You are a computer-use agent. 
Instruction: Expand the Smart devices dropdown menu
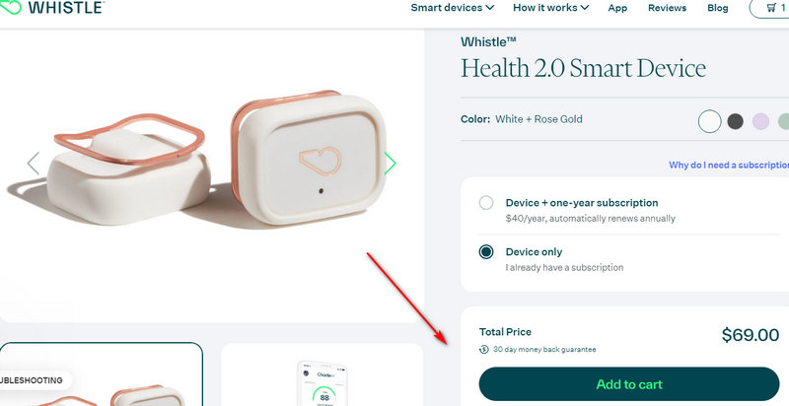[453, 8]
